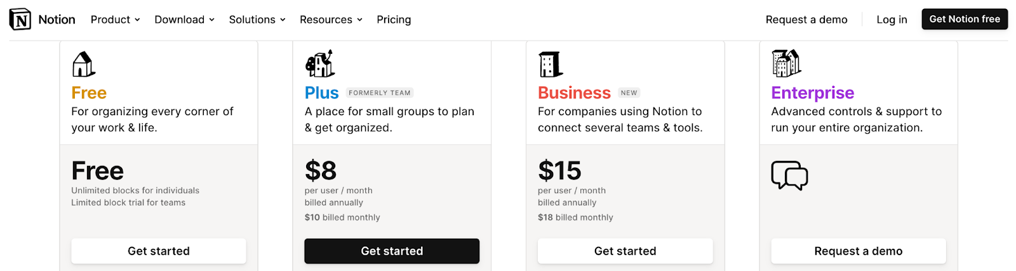Click Log in
1016x271 pixels.
tap(892, 20)
